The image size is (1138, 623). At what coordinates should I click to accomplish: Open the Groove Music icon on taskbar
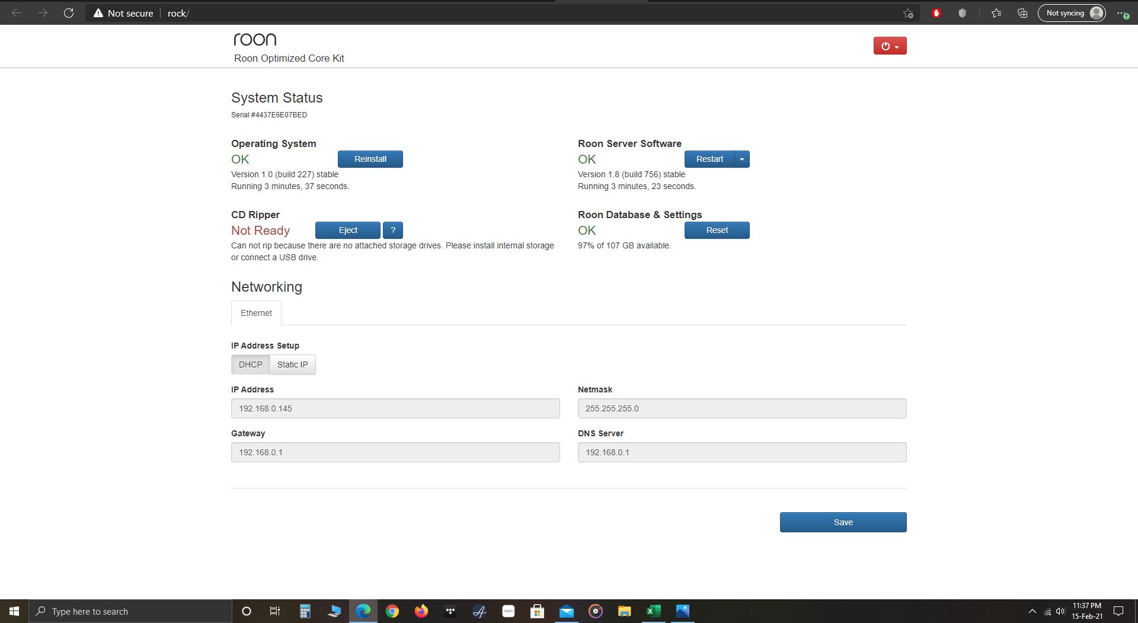596,611
